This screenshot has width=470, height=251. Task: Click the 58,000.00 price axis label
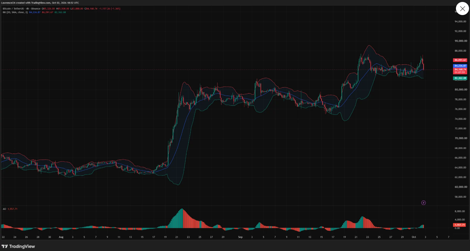pyautogui.click(x=461, y=197)
